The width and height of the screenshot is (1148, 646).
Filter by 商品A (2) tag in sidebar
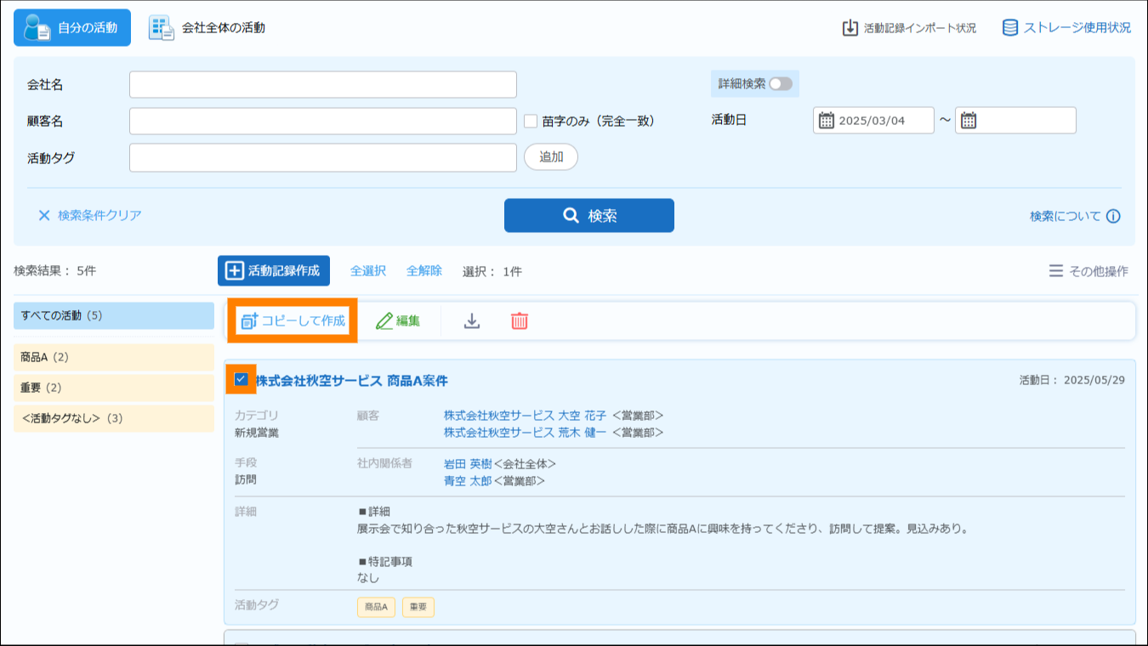coord(114,357)
